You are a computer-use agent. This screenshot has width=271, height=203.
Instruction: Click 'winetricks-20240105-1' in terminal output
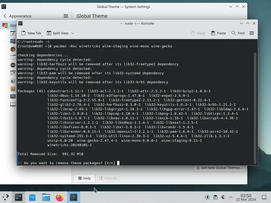tap(70, 145)
